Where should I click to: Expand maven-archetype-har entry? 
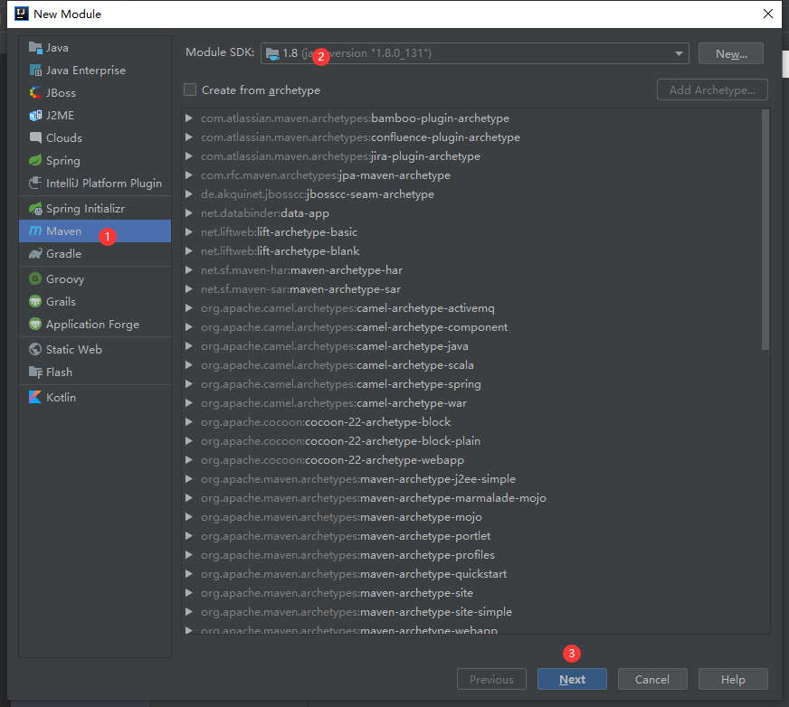tap(189, 270)
